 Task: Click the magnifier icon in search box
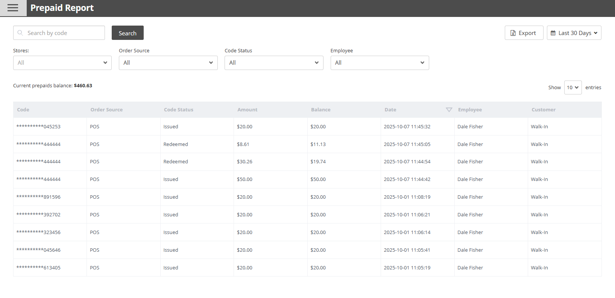pos(20,33)
